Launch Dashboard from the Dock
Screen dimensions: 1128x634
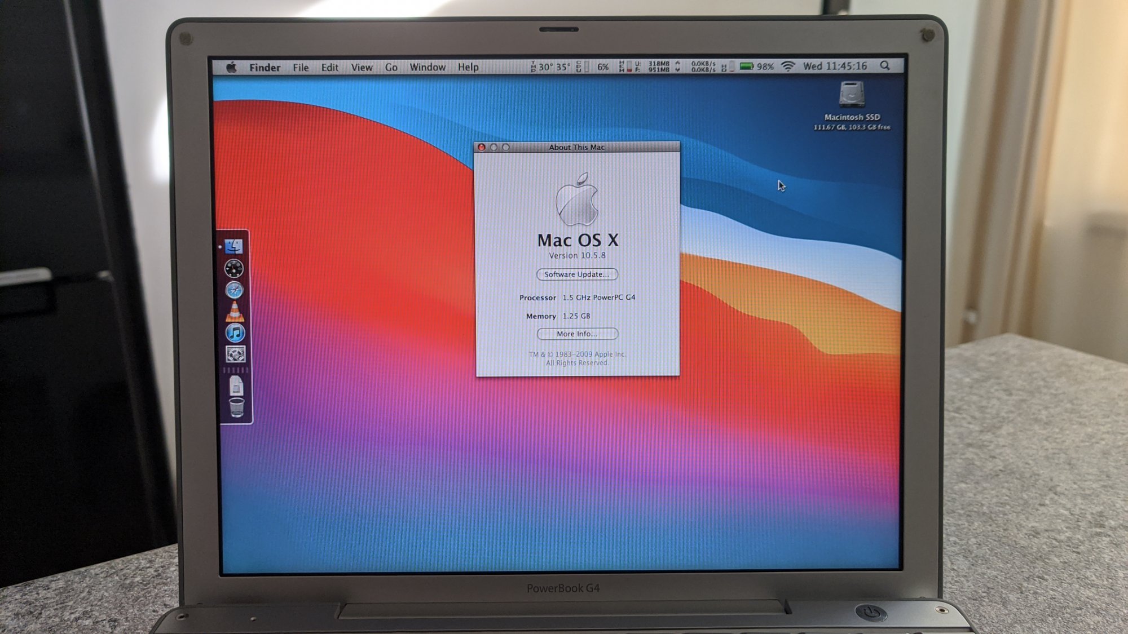(233, 268)
